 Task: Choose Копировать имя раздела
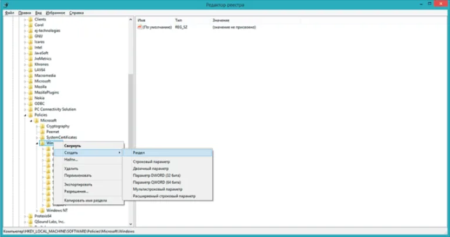[89, 201]
